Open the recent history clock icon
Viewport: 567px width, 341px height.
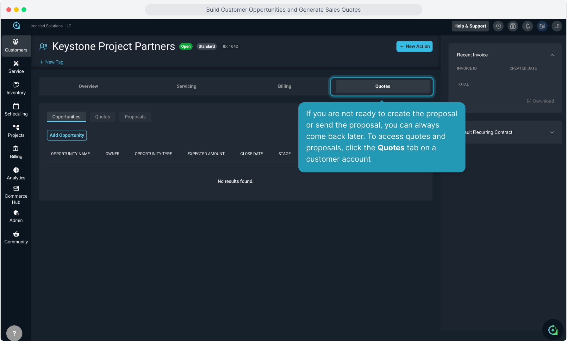click(498, 26)
